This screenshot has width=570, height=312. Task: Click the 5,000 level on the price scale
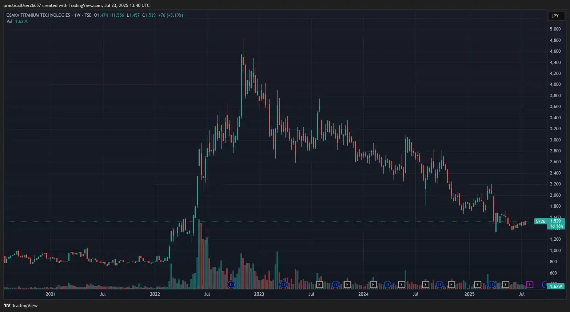(555, 29)
